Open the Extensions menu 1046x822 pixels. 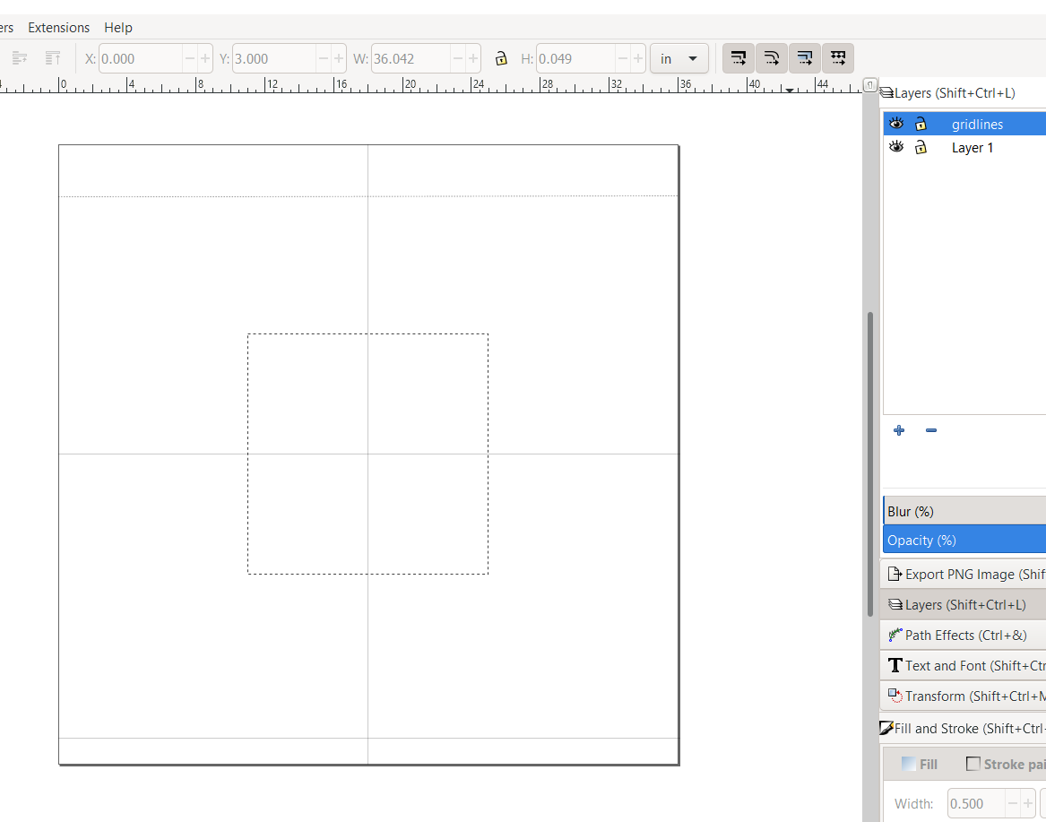pyautogui.click(x=58, y=28)
